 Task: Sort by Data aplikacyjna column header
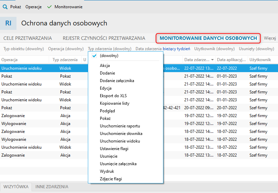(231, 60)
